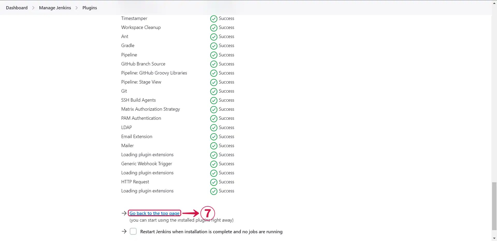Click the Plugins breadcrumb item
The image size is (497, 241).
point(90,8)
